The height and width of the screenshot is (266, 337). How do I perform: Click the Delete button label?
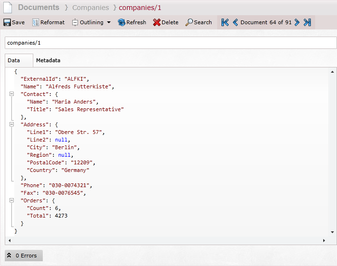tap(170, 22)
